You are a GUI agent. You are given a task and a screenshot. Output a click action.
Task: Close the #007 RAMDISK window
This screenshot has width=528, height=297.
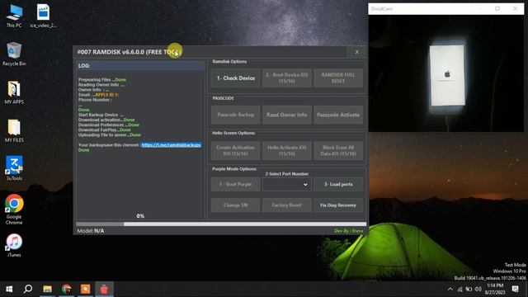pyautogui.click(x=357, y=52)
